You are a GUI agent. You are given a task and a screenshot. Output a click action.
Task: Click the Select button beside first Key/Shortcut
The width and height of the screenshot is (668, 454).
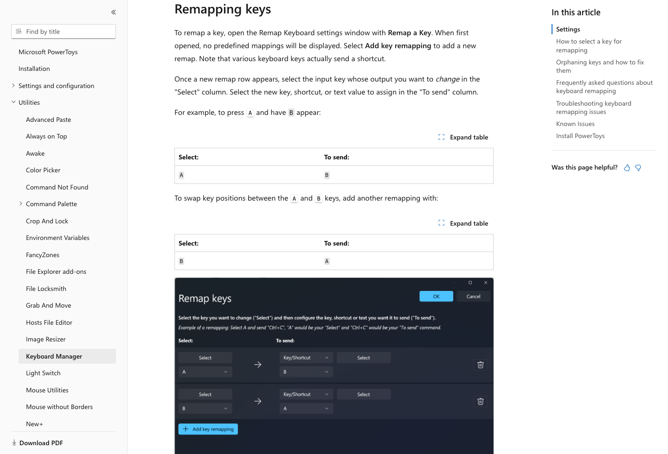click(364, 358)
